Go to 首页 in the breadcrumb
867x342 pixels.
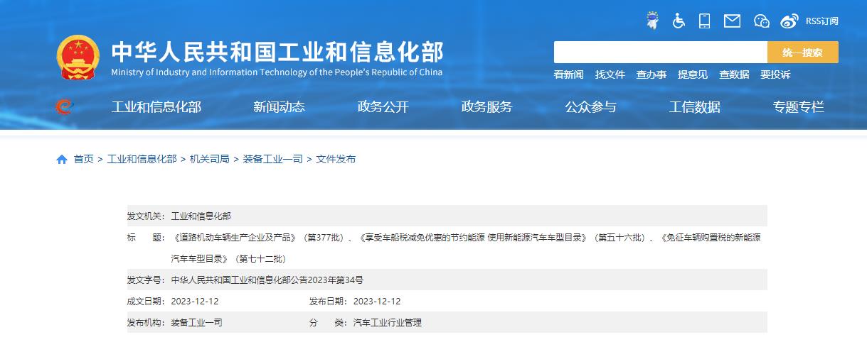(83, 159)
